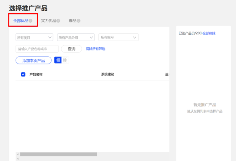Click the 清除所有筛选 link
The image size is (236, 161).
[96, 49]
